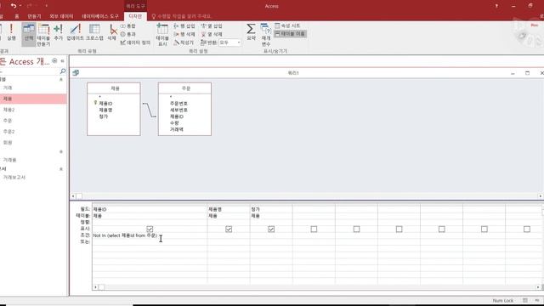Uncheck Show box for 정가 column

pos(271,229)
